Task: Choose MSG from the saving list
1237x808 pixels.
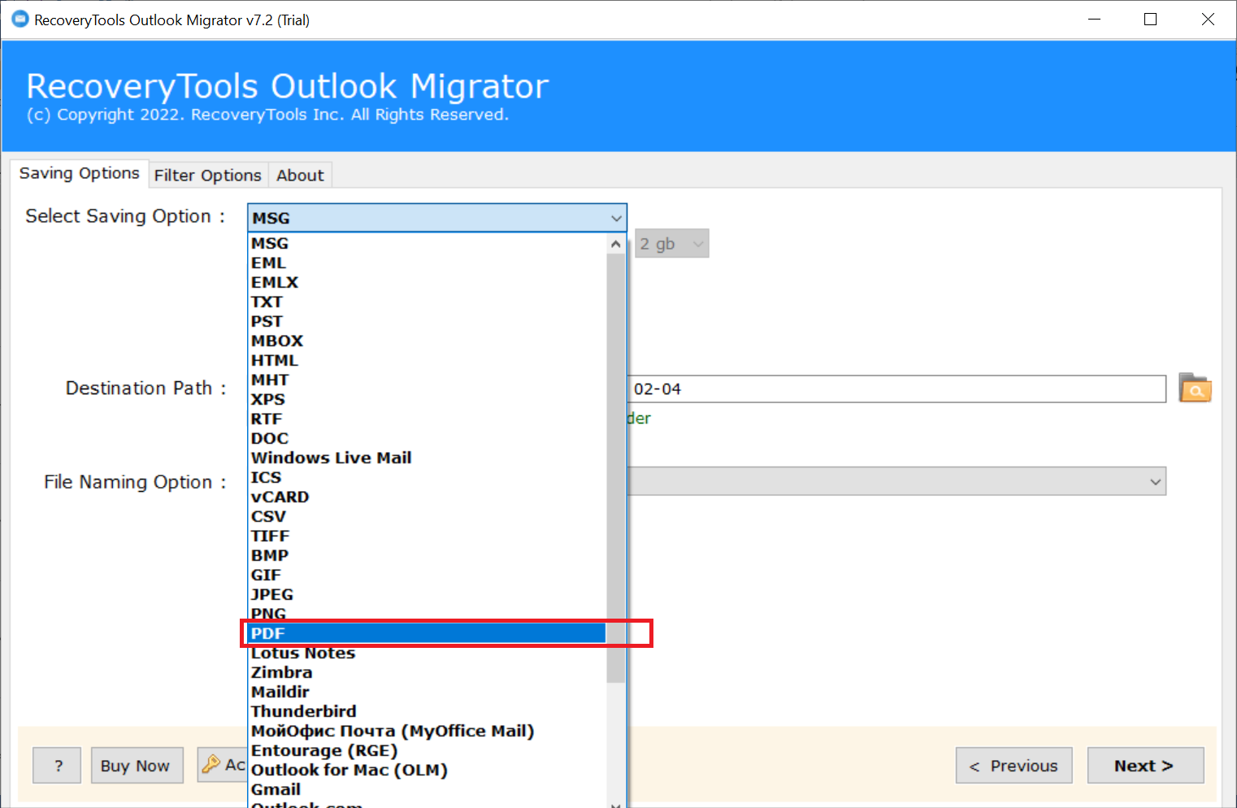Action: click(x=427, y=243)
